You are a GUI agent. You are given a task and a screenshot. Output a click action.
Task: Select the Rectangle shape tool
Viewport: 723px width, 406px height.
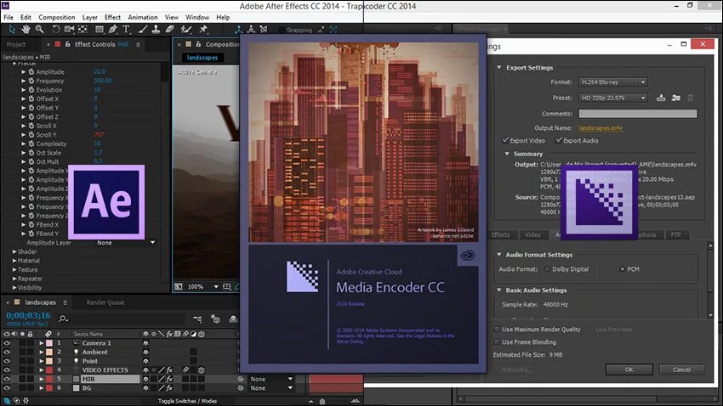click(99, 30)
